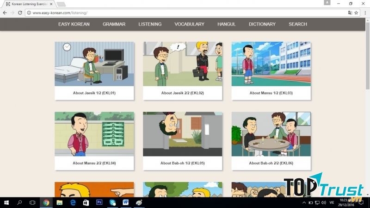The image size is (370, 208).
Task: Open the EASY KOREAN nav menu item
Action: (74, 24)
